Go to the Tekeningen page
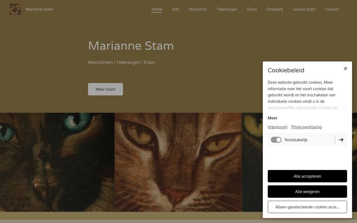 click(227, 9)
